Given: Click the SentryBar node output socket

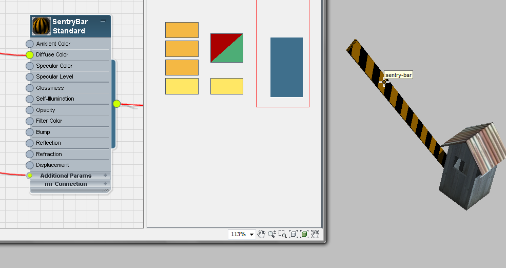Looking at the screenshot, I should pyautogui.click(x=117, y=104).
